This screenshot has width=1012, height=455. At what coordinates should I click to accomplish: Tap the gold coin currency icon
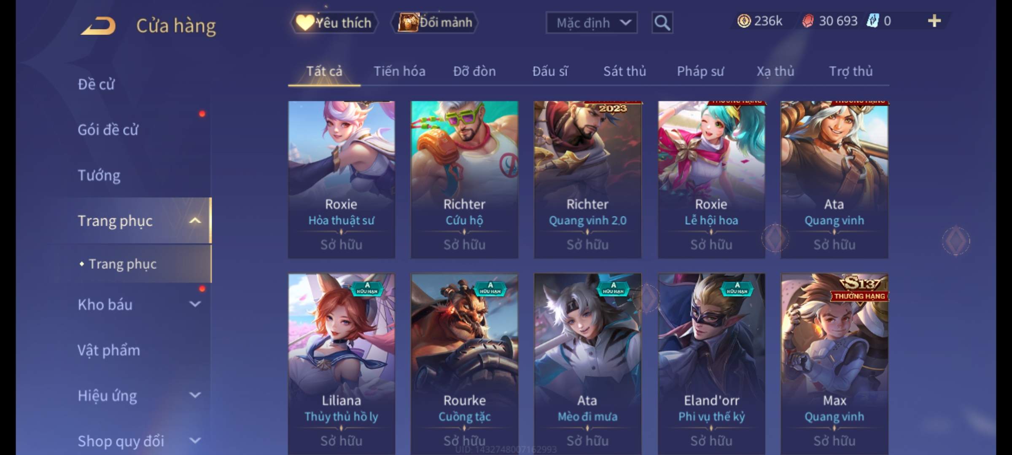coord(744,21)
